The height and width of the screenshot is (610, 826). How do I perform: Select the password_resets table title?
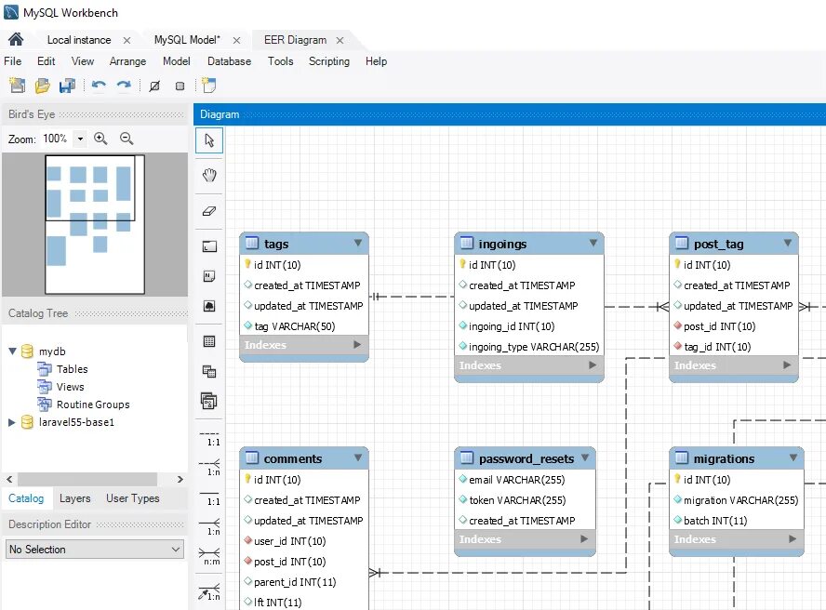tap(526, 458)
